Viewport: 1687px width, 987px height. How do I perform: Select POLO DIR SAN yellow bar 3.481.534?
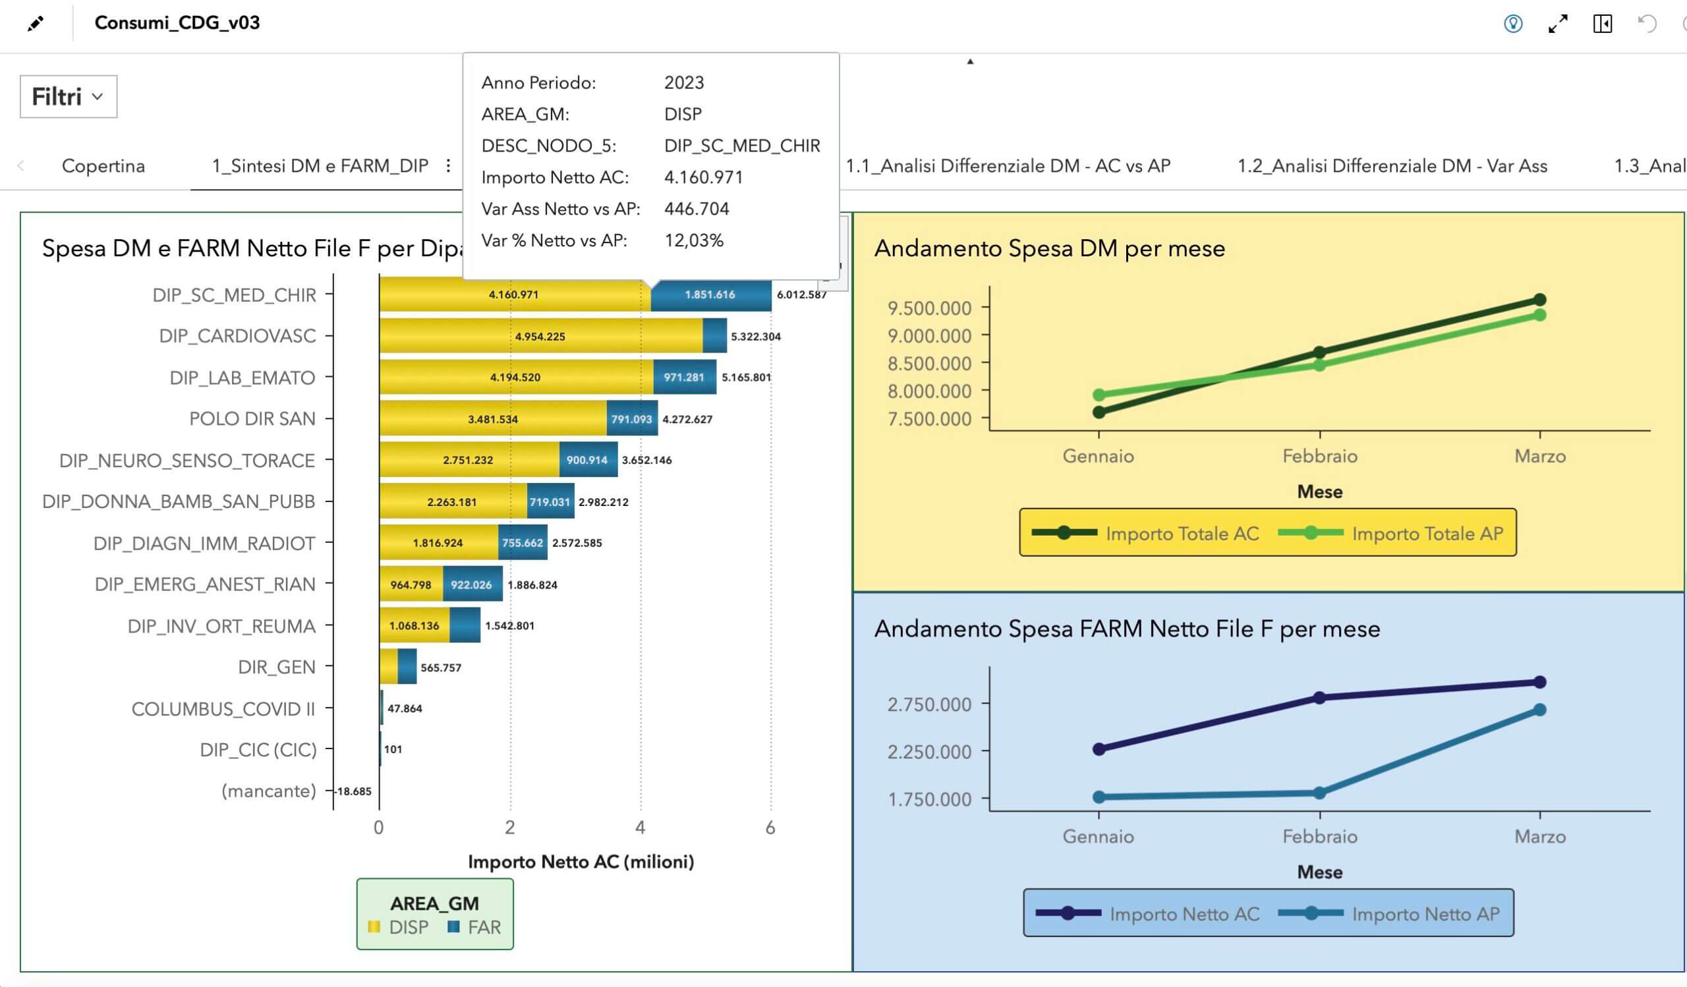coord(494,418)
